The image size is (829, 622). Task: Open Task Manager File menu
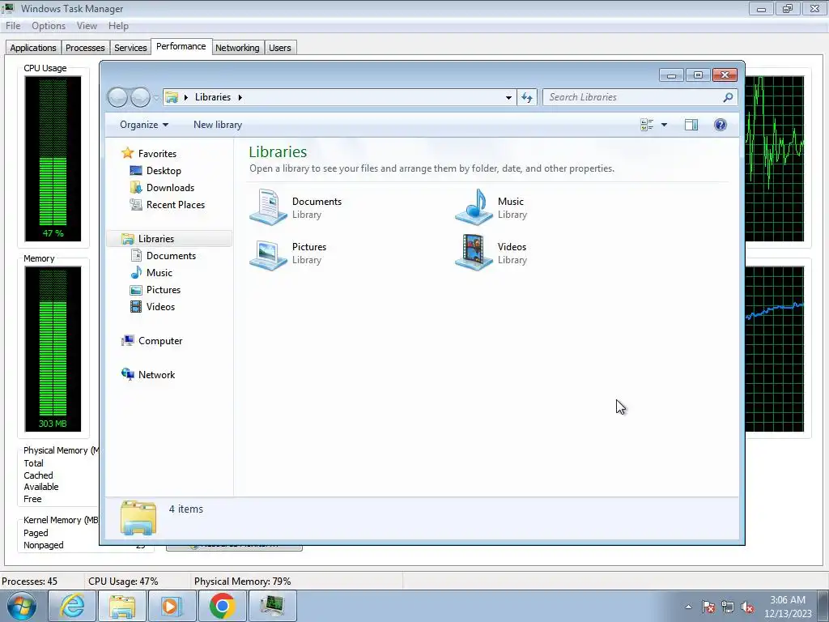click(13, 26)
